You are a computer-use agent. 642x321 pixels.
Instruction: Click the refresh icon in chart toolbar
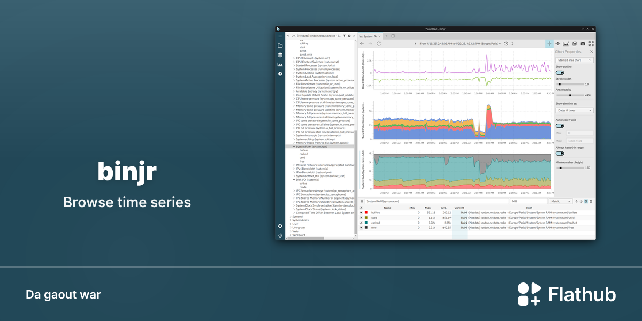(x=379, y=43)
